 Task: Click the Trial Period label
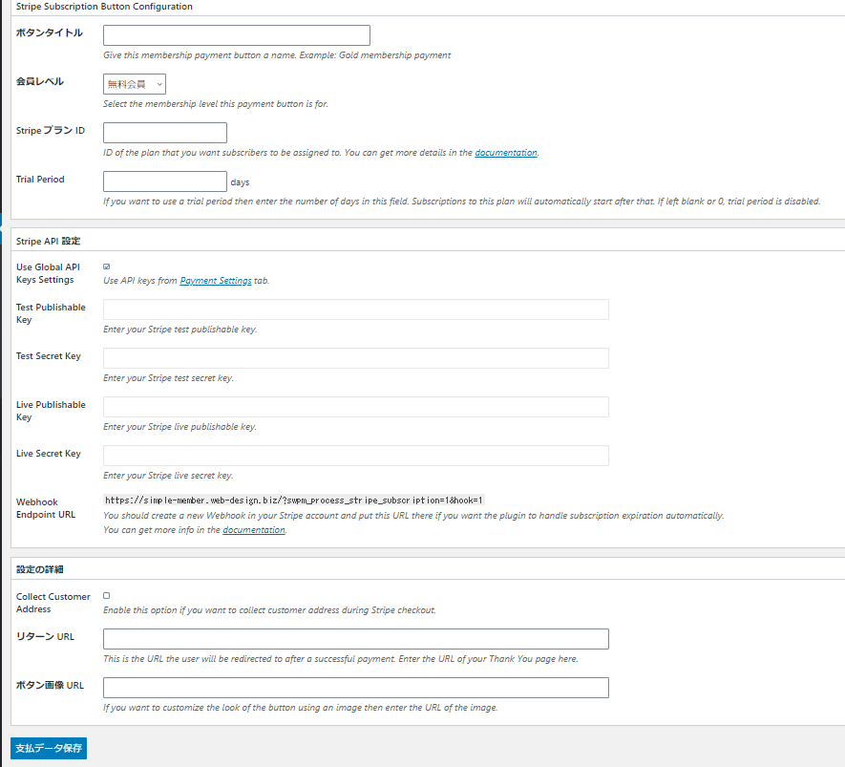40,179
